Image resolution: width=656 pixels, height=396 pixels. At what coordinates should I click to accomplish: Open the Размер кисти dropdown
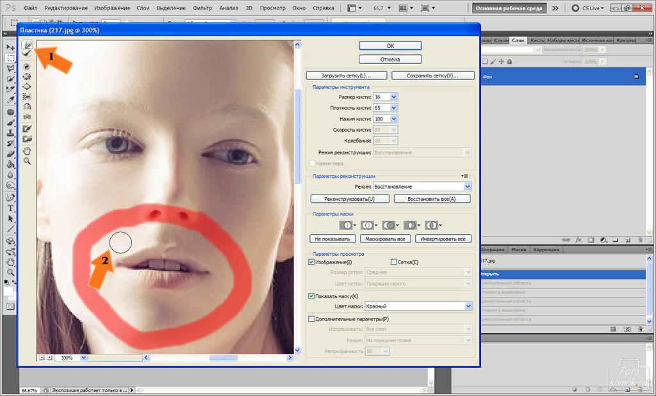[394, 97]
